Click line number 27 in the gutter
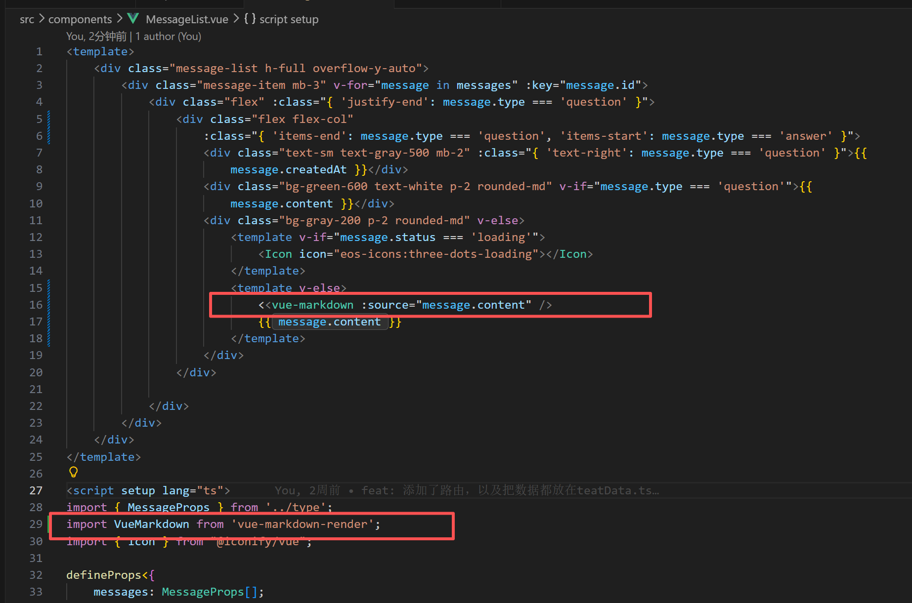 tap(36, 490)
